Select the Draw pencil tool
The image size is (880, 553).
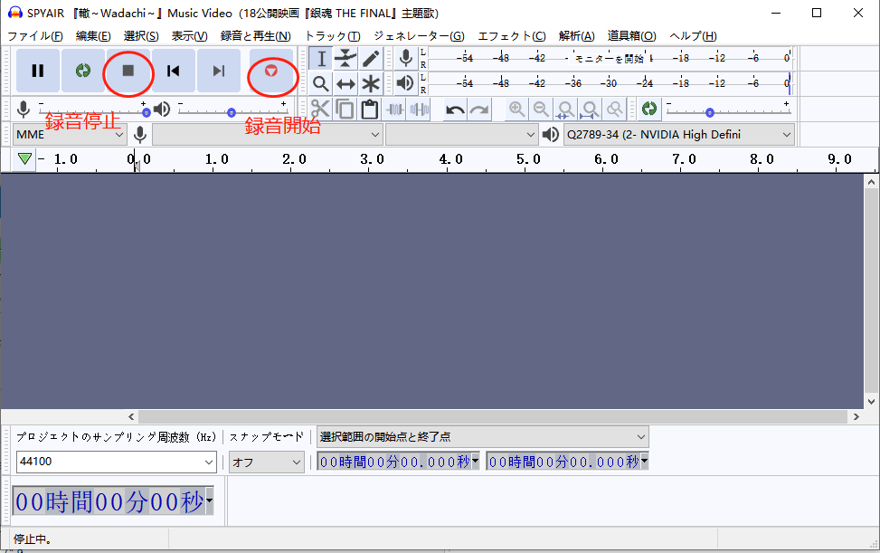pyautogui.click(x=371, y=59)
